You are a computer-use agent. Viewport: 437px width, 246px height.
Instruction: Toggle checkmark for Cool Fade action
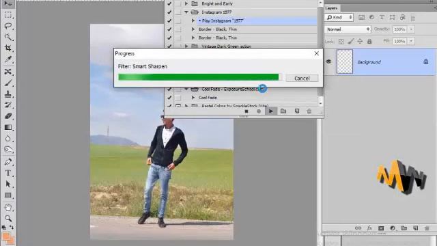point(169,98)
